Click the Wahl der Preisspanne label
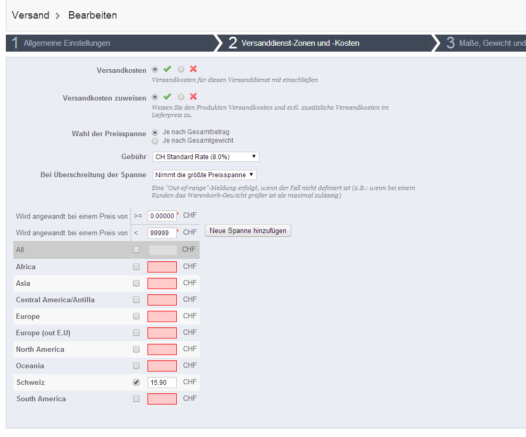The height and width of the screenshot is (437, 526). [109, 134]
